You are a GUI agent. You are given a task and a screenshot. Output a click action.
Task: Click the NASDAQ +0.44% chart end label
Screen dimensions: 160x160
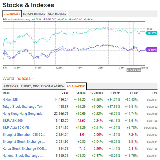152,33
